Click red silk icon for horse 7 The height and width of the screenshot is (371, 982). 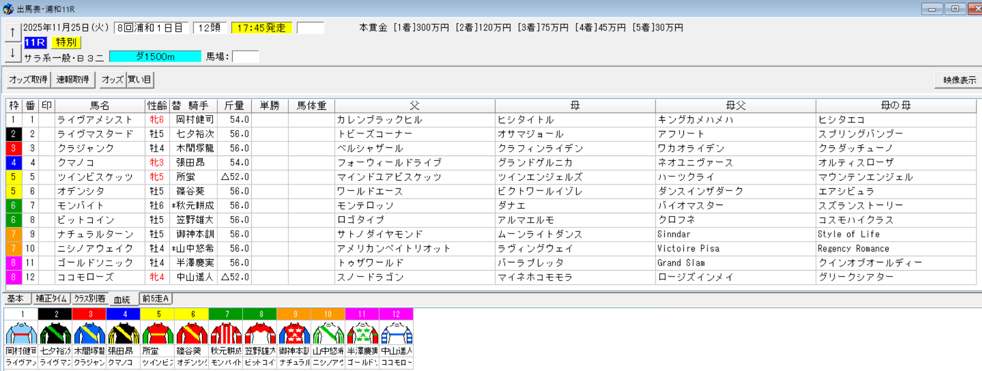226,333
